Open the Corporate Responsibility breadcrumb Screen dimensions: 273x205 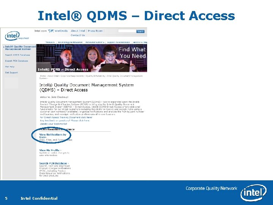pos(72,76)
